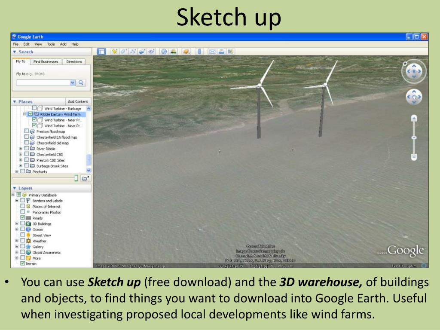440x330 pixels.
Task: Click the Look joystick north arrow
Action: click(414, 66)
